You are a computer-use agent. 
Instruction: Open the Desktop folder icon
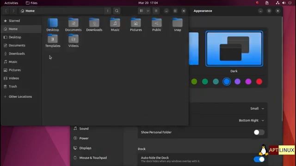coord(53,23)
